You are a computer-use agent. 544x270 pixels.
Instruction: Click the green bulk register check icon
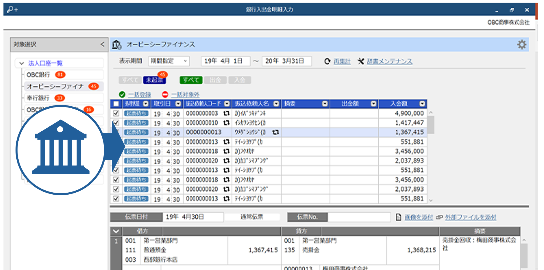coord(122,95)
